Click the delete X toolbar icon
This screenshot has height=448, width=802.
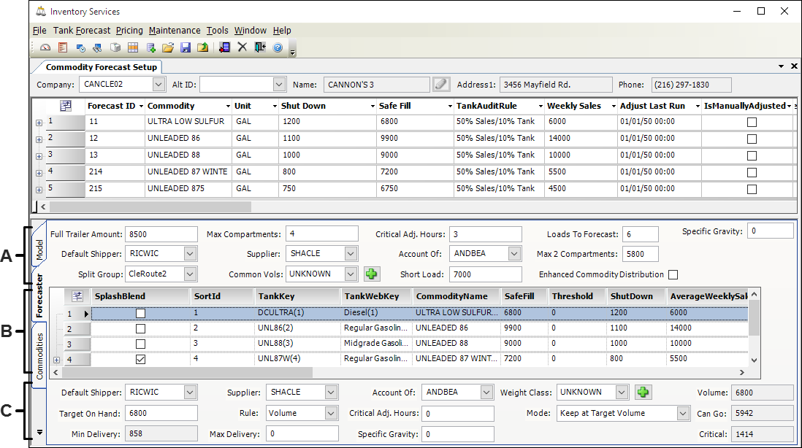pos(242,47)
